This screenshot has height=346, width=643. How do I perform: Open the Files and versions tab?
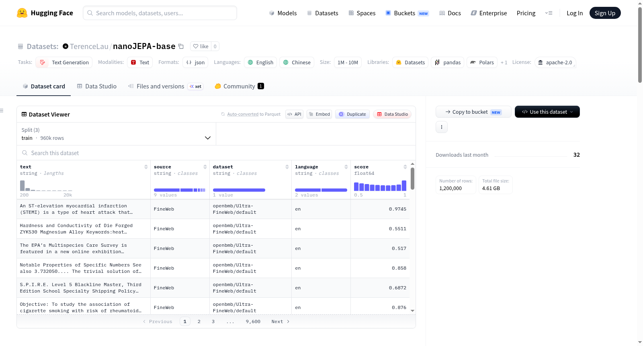coord(165,86)
